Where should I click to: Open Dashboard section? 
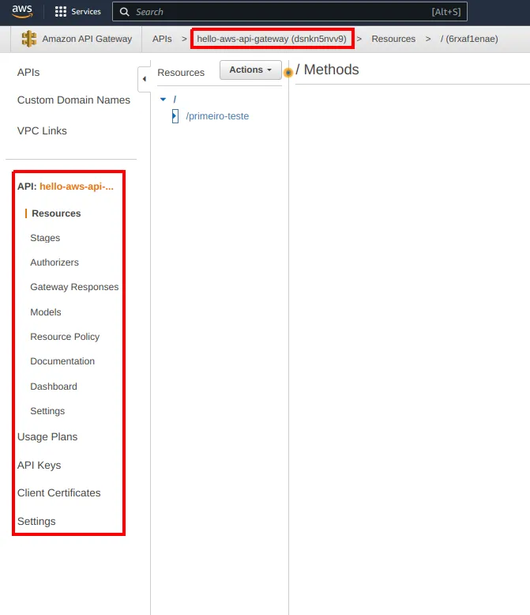[x=54, y=387]
